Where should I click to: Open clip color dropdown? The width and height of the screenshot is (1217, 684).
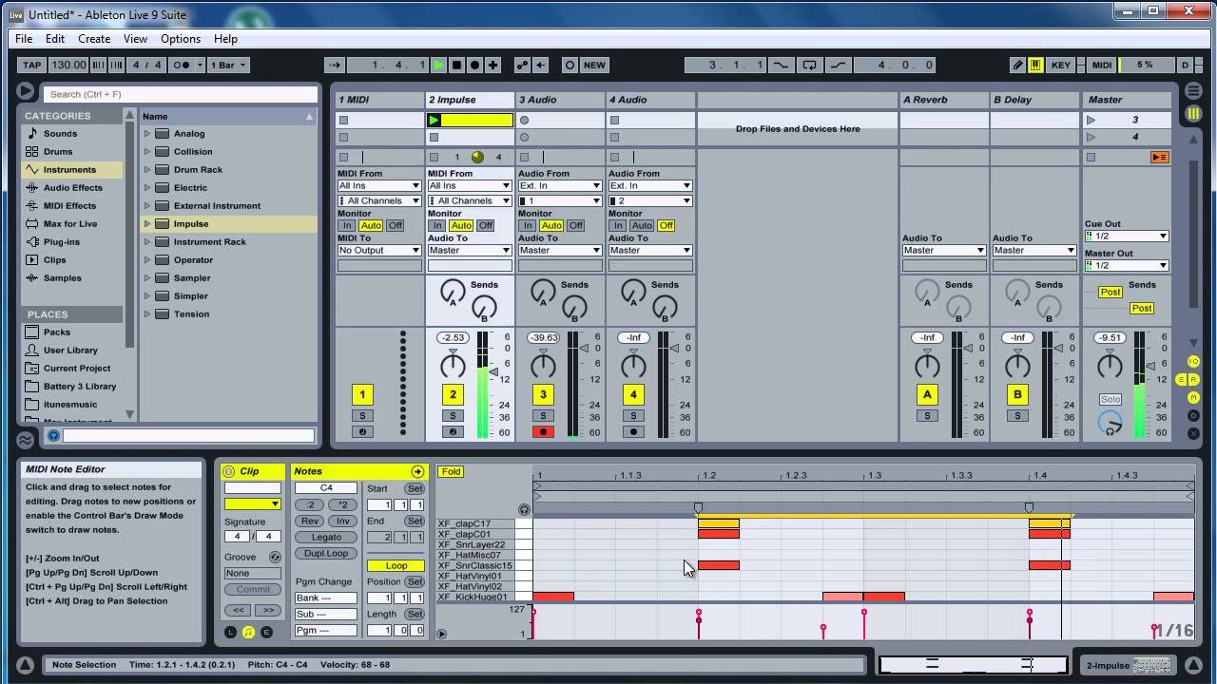tap(253, 503)
